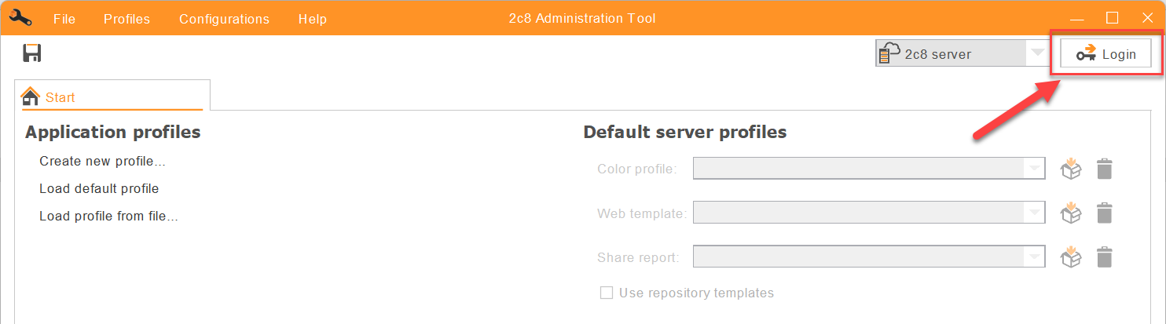This screenshot has height=324, width=1166.
Task: Click the import icon beside Web template
Action: click(1071, 213)
